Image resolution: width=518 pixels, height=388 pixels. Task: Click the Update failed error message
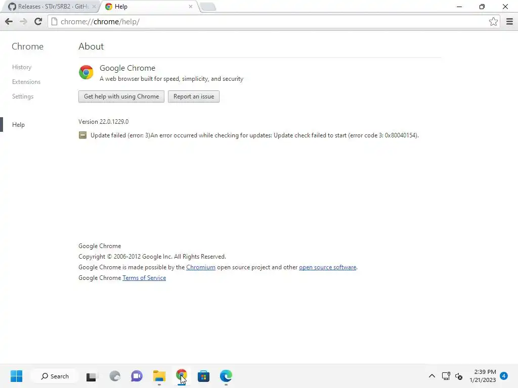[254, 135]
